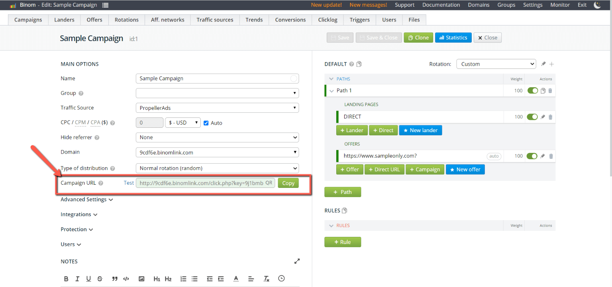Open the currency $ - USD dropdown
The width and height of the screenshot is (612, 287).
tap(183, 123)
